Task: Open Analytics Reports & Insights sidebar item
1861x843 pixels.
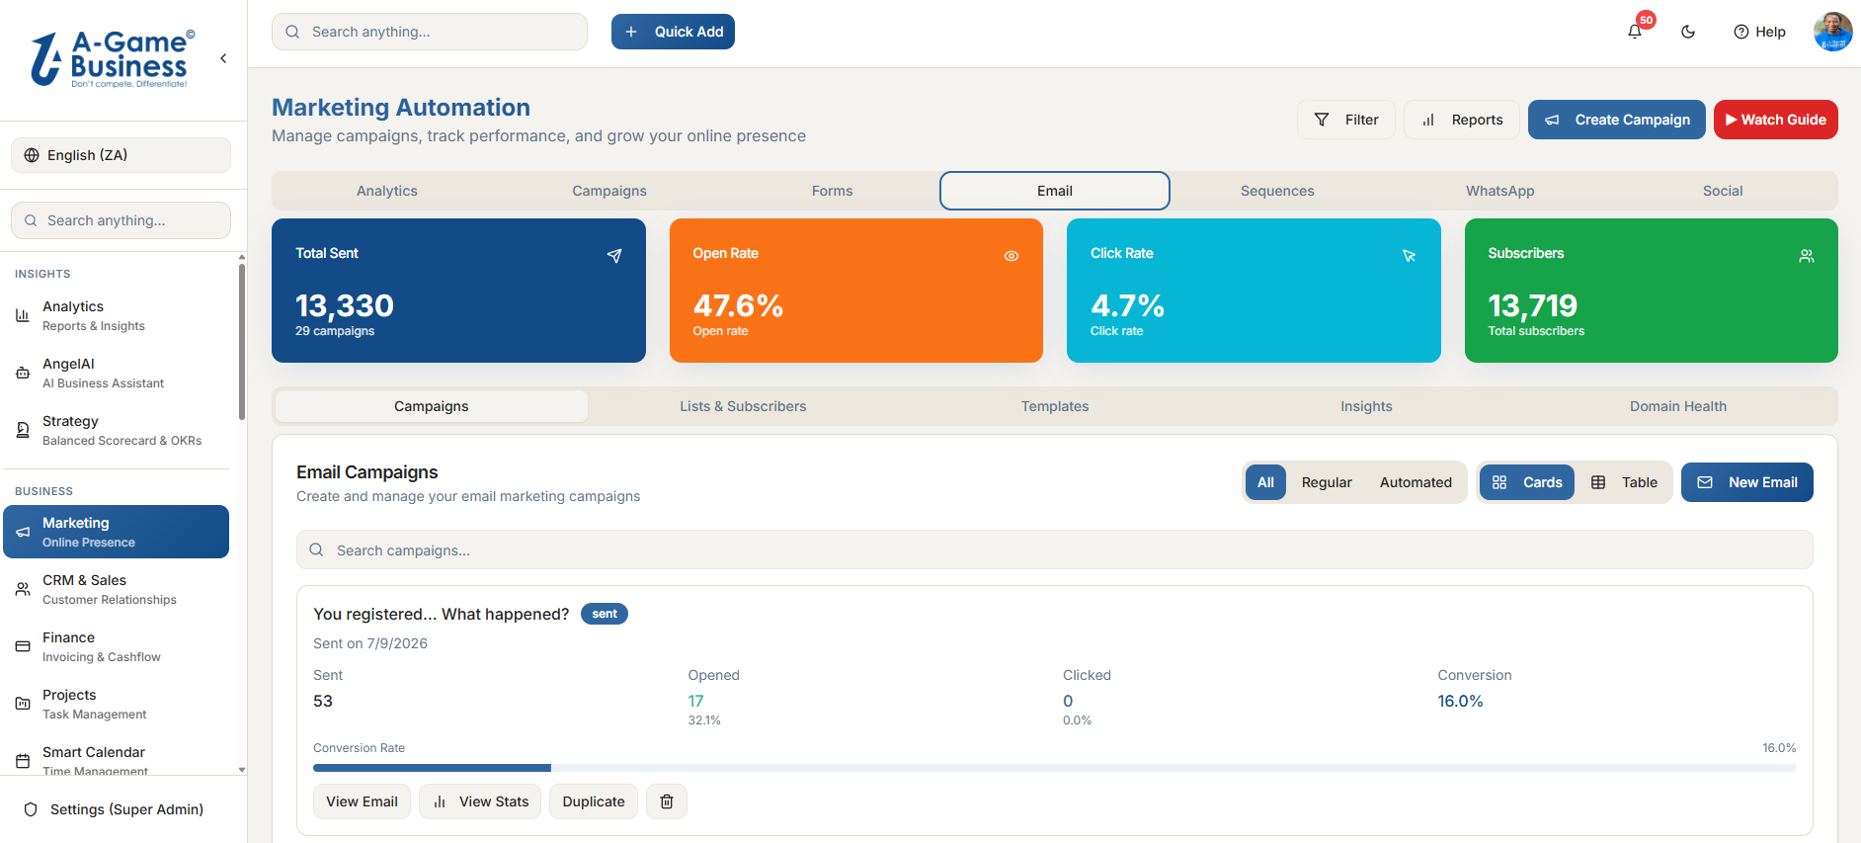Action: point(117,315)
